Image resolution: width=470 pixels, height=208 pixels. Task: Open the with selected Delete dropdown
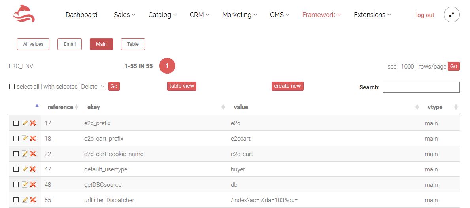click(92, 87)
